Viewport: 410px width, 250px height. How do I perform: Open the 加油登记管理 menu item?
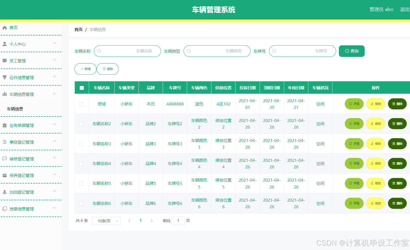(x=31, y=192)
